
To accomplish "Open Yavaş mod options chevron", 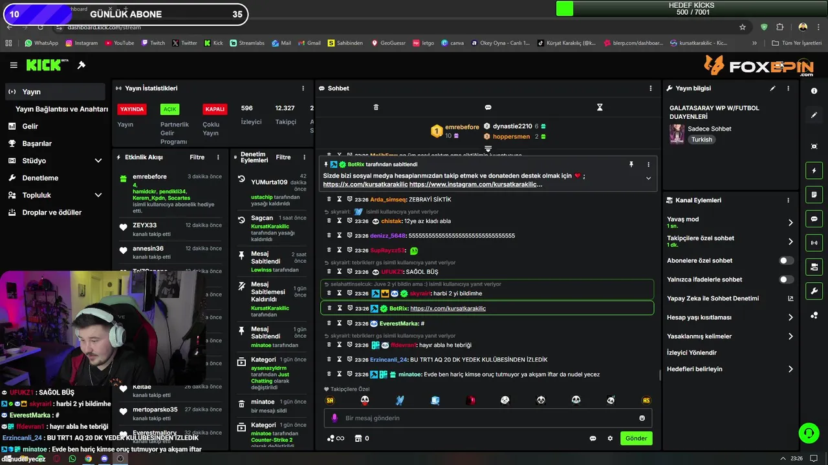I will click(790, 223).
